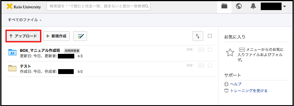
Task: Open the ヘルプ link
Action: [x=236, y=84]
